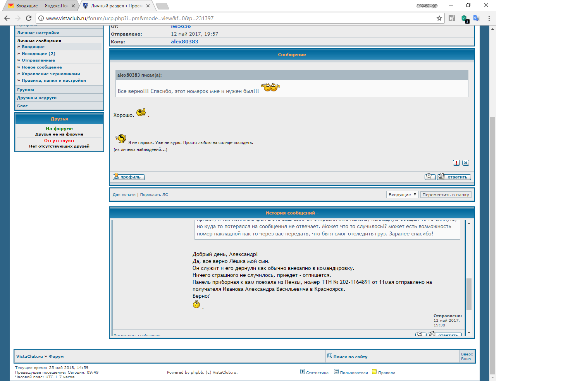Open the профиль button of the sender
580x381 pixels.
[129, 177]
